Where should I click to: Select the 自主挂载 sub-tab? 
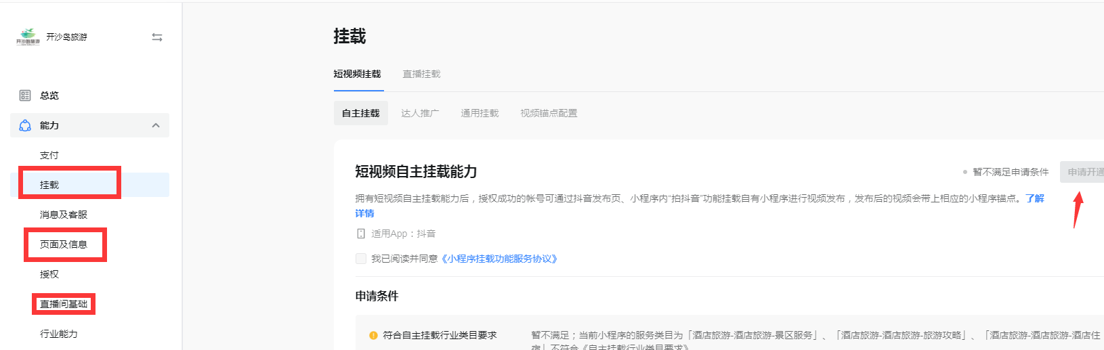[360, 113]
